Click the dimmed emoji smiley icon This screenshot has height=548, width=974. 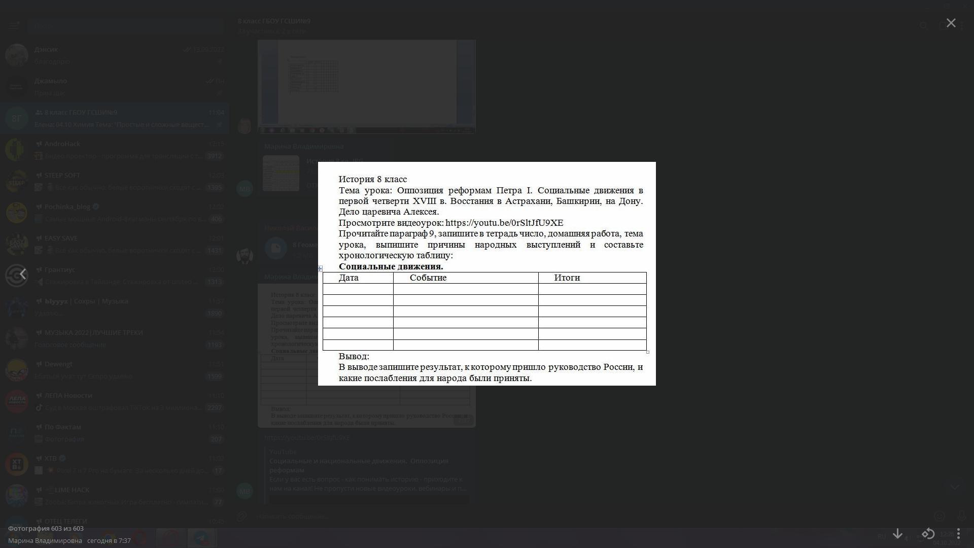[940, 516]
